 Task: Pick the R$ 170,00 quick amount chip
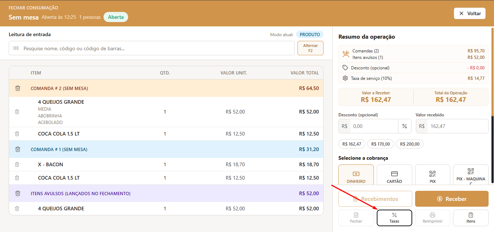click(x=381, y=144)
